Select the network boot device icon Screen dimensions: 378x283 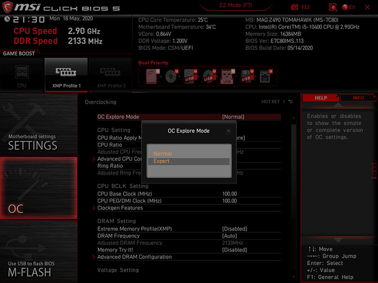pyautogui.click(x=266, y=77)
